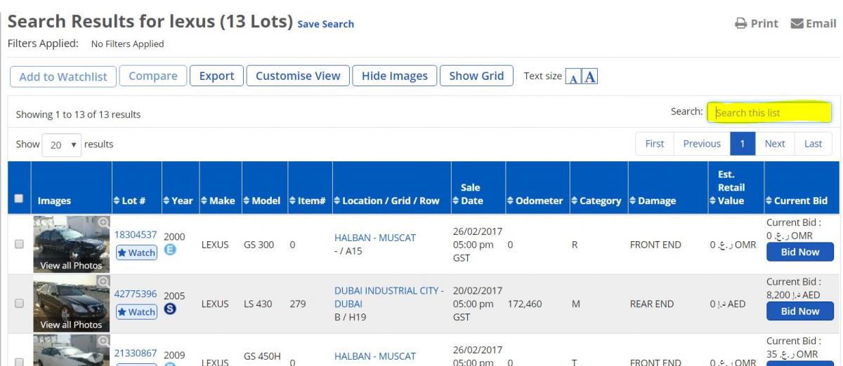Viewport: 843px width, 366px height.
Task: Click the Search this list field
Action: (x=769, y=112)
